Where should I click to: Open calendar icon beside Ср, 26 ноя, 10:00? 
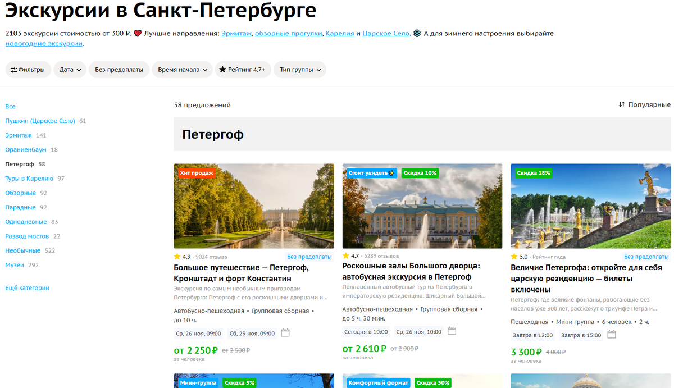452,331
